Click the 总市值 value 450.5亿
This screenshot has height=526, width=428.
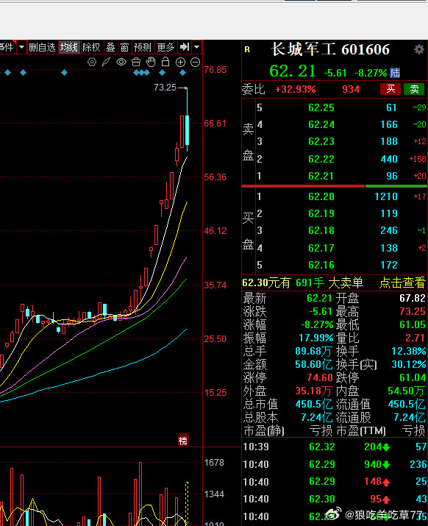tap(315, 404)
